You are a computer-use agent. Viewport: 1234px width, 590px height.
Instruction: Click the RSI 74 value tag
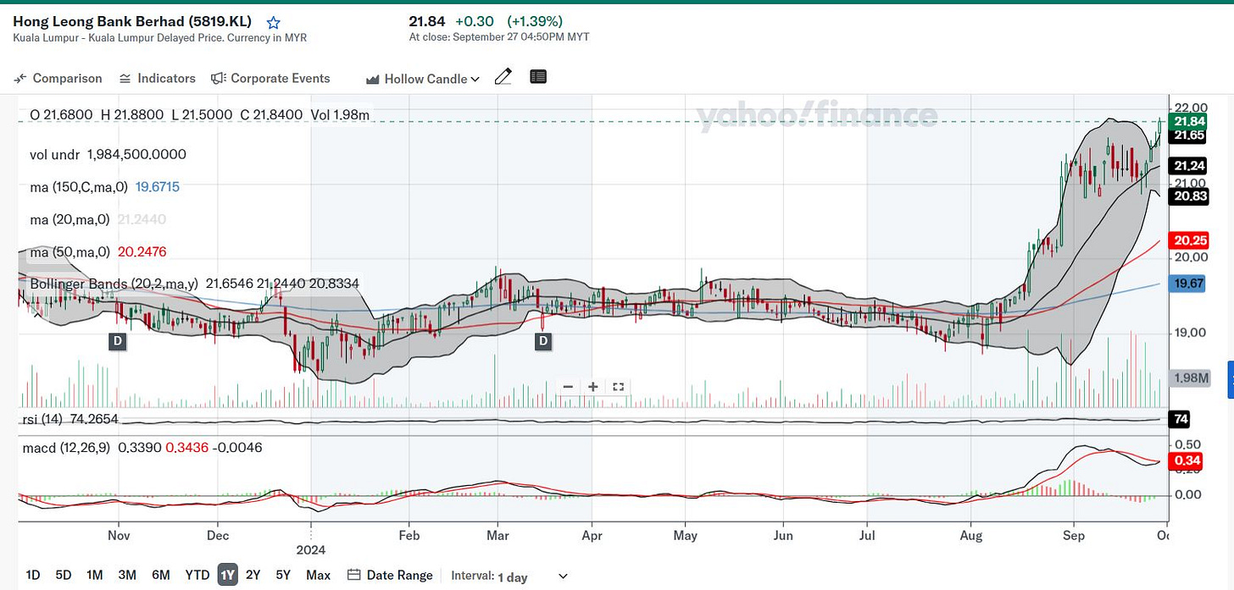(1179, 419)
